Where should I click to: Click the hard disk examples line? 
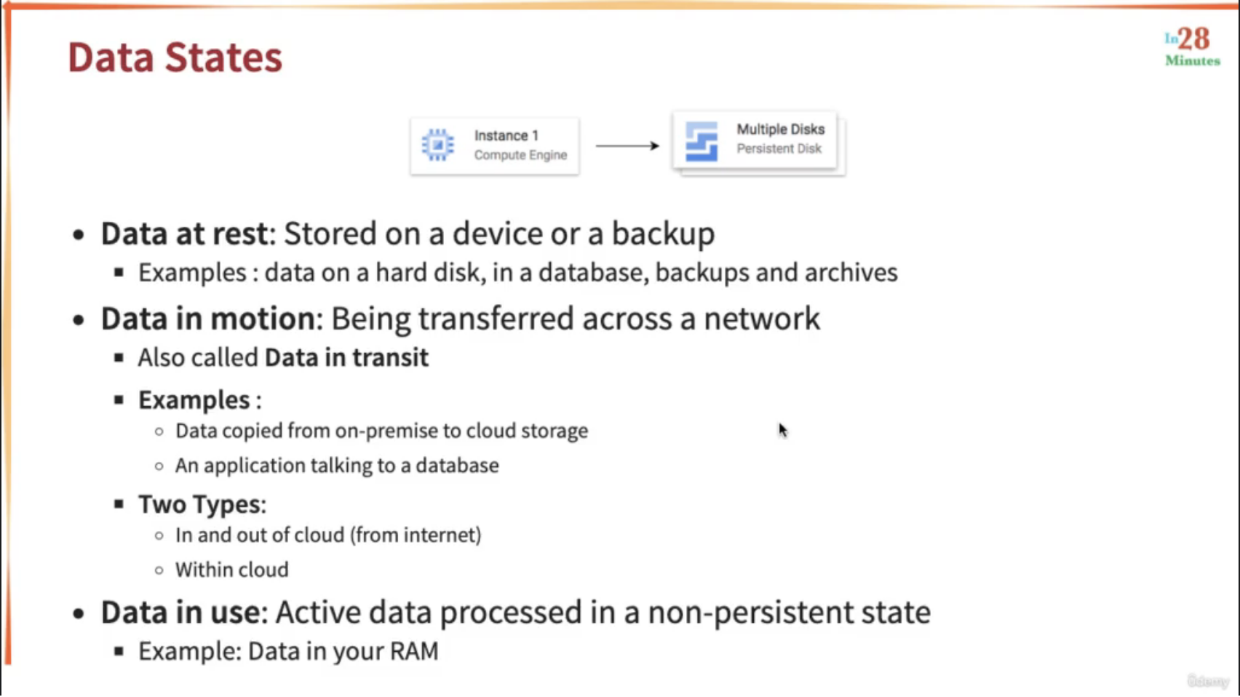(517, 273)
